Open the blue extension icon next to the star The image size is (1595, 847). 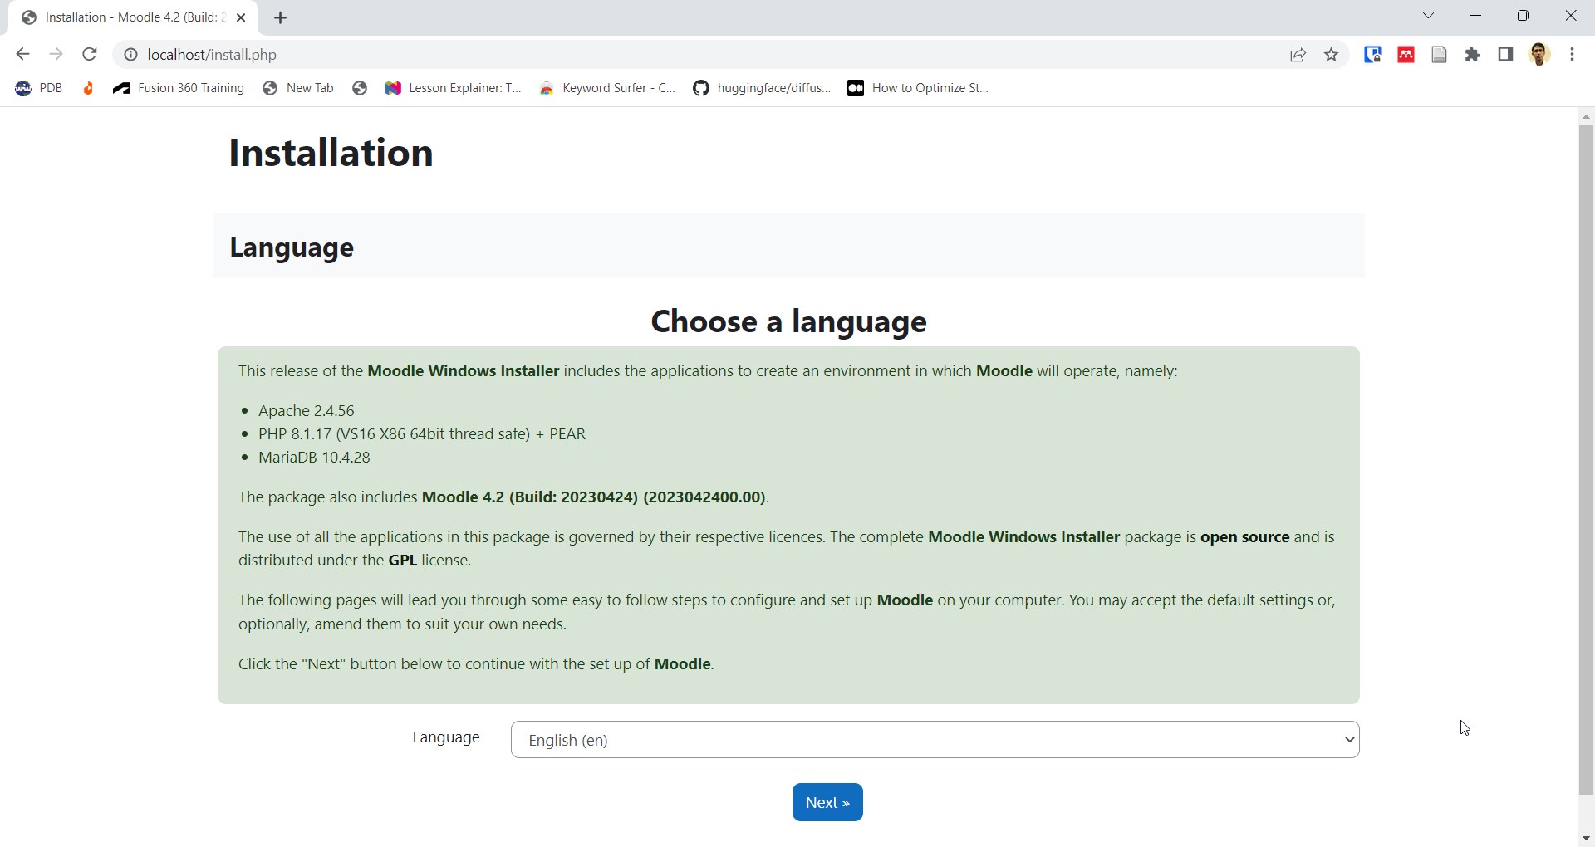(1372, 55)
